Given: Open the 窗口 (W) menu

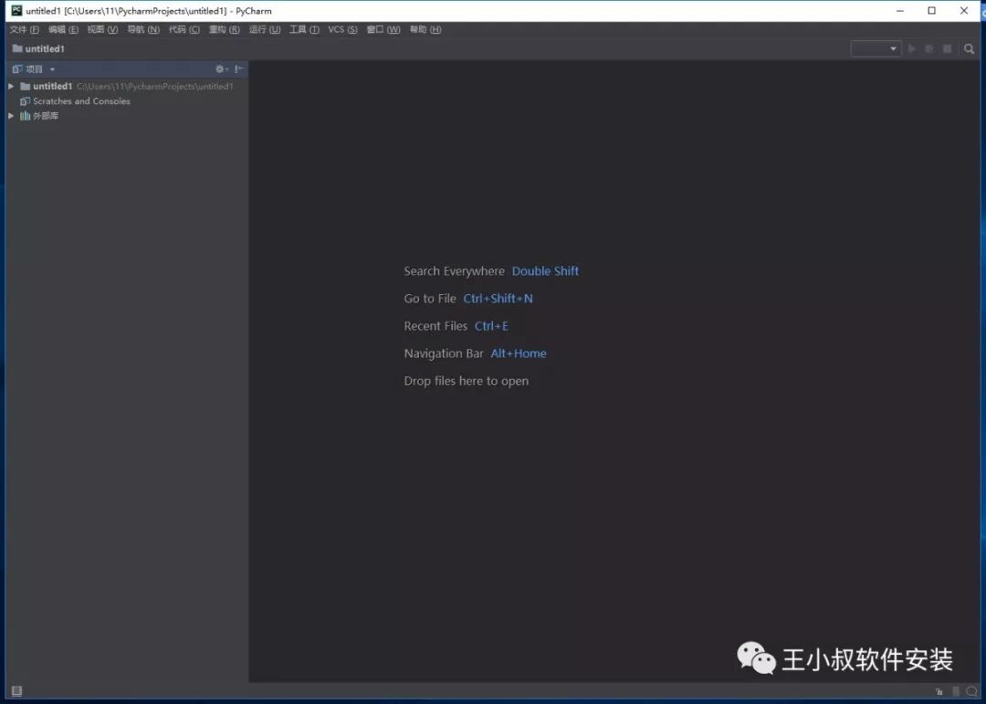Looking at the screenshot, I should point(383,29).
